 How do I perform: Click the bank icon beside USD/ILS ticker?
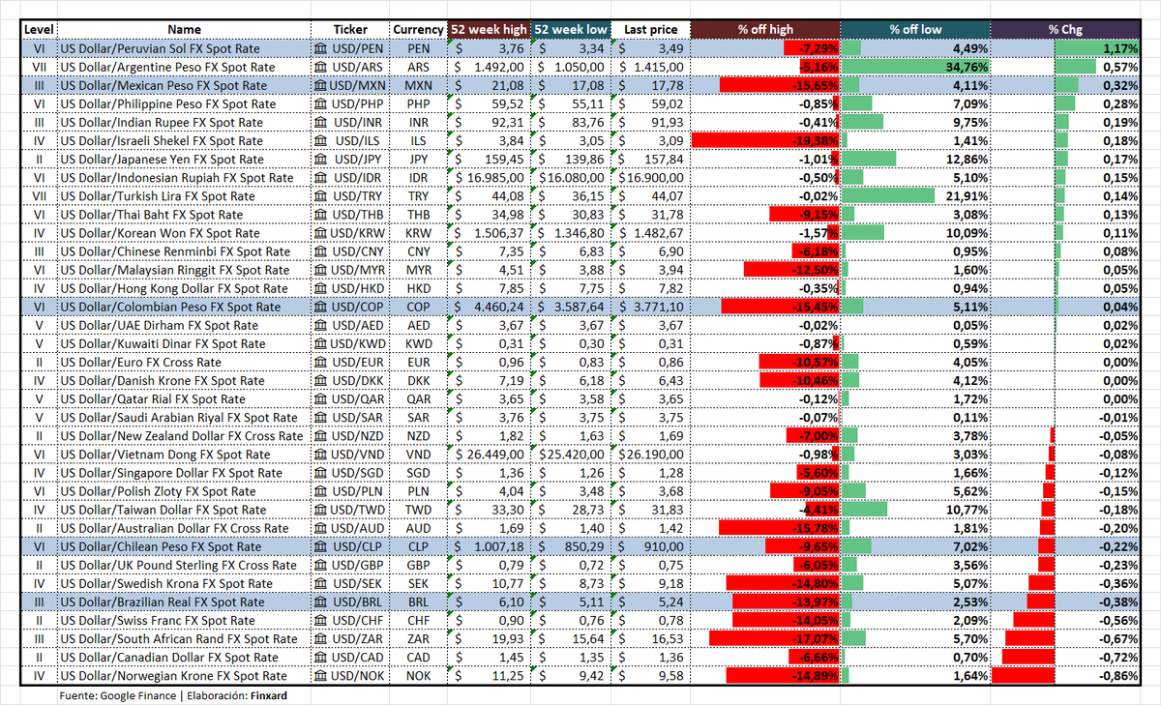pos(321,140)
